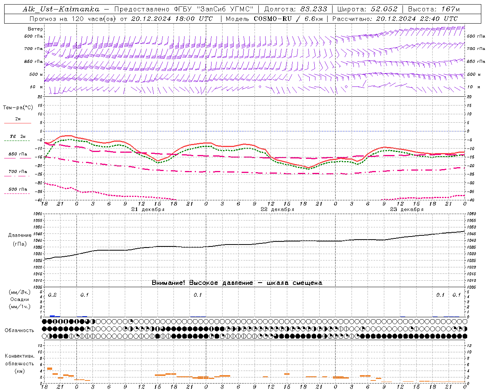
Task: Click the model label COSMO-RU / 6.6км
Action: 288,19
